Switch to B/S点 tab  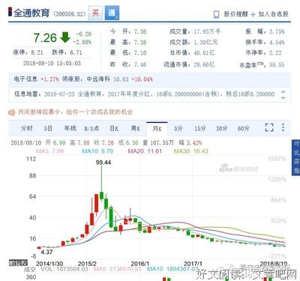(x=91, y=128)
